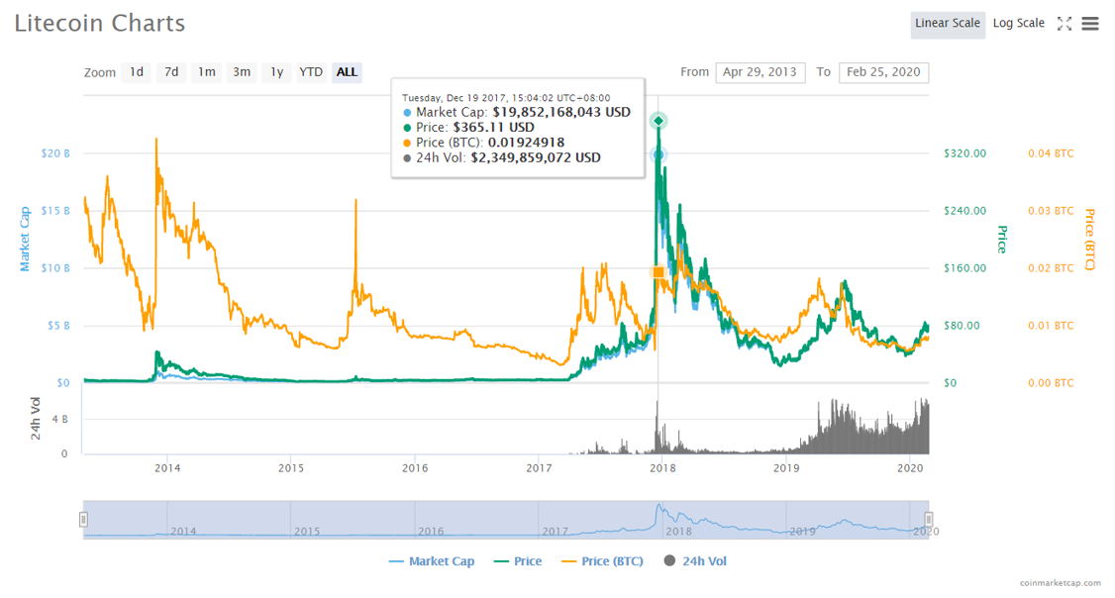1115x598 pixels.
Task: Choose the YTD zoom option
Action: 311,72
